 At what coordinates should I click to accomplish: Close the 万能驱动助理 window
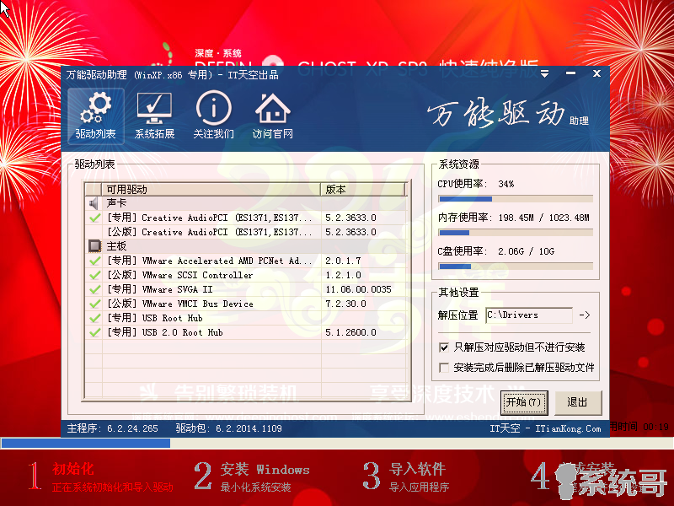tap(596, 73)
